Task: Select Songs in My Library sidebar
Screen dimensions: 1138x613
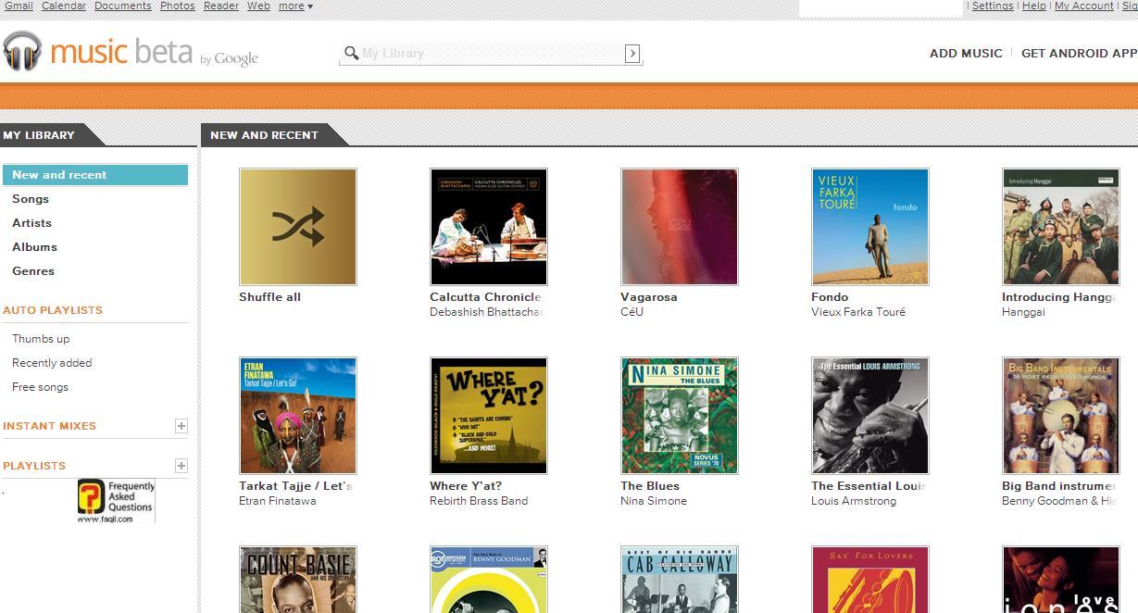Action: (x=31, y=199)
